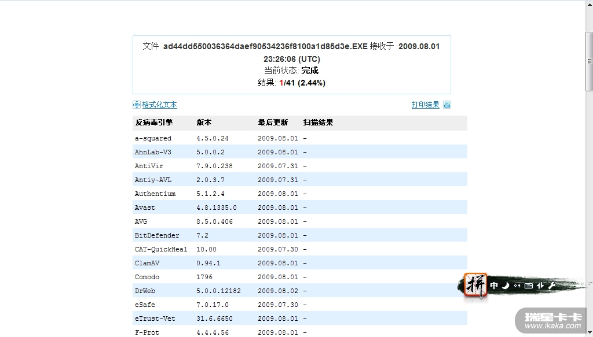593x337 pixels.
Task: Click the 反病毒引擎 column header
Action: (154, 123)
